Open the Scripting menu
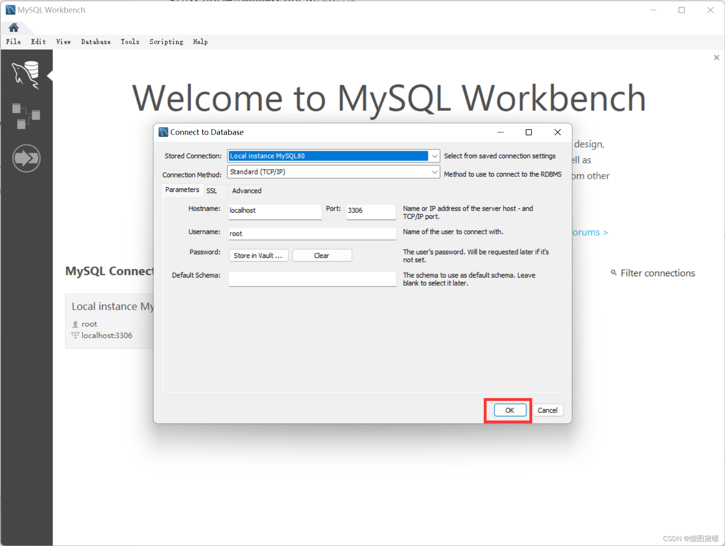 (x=166, y=42)
